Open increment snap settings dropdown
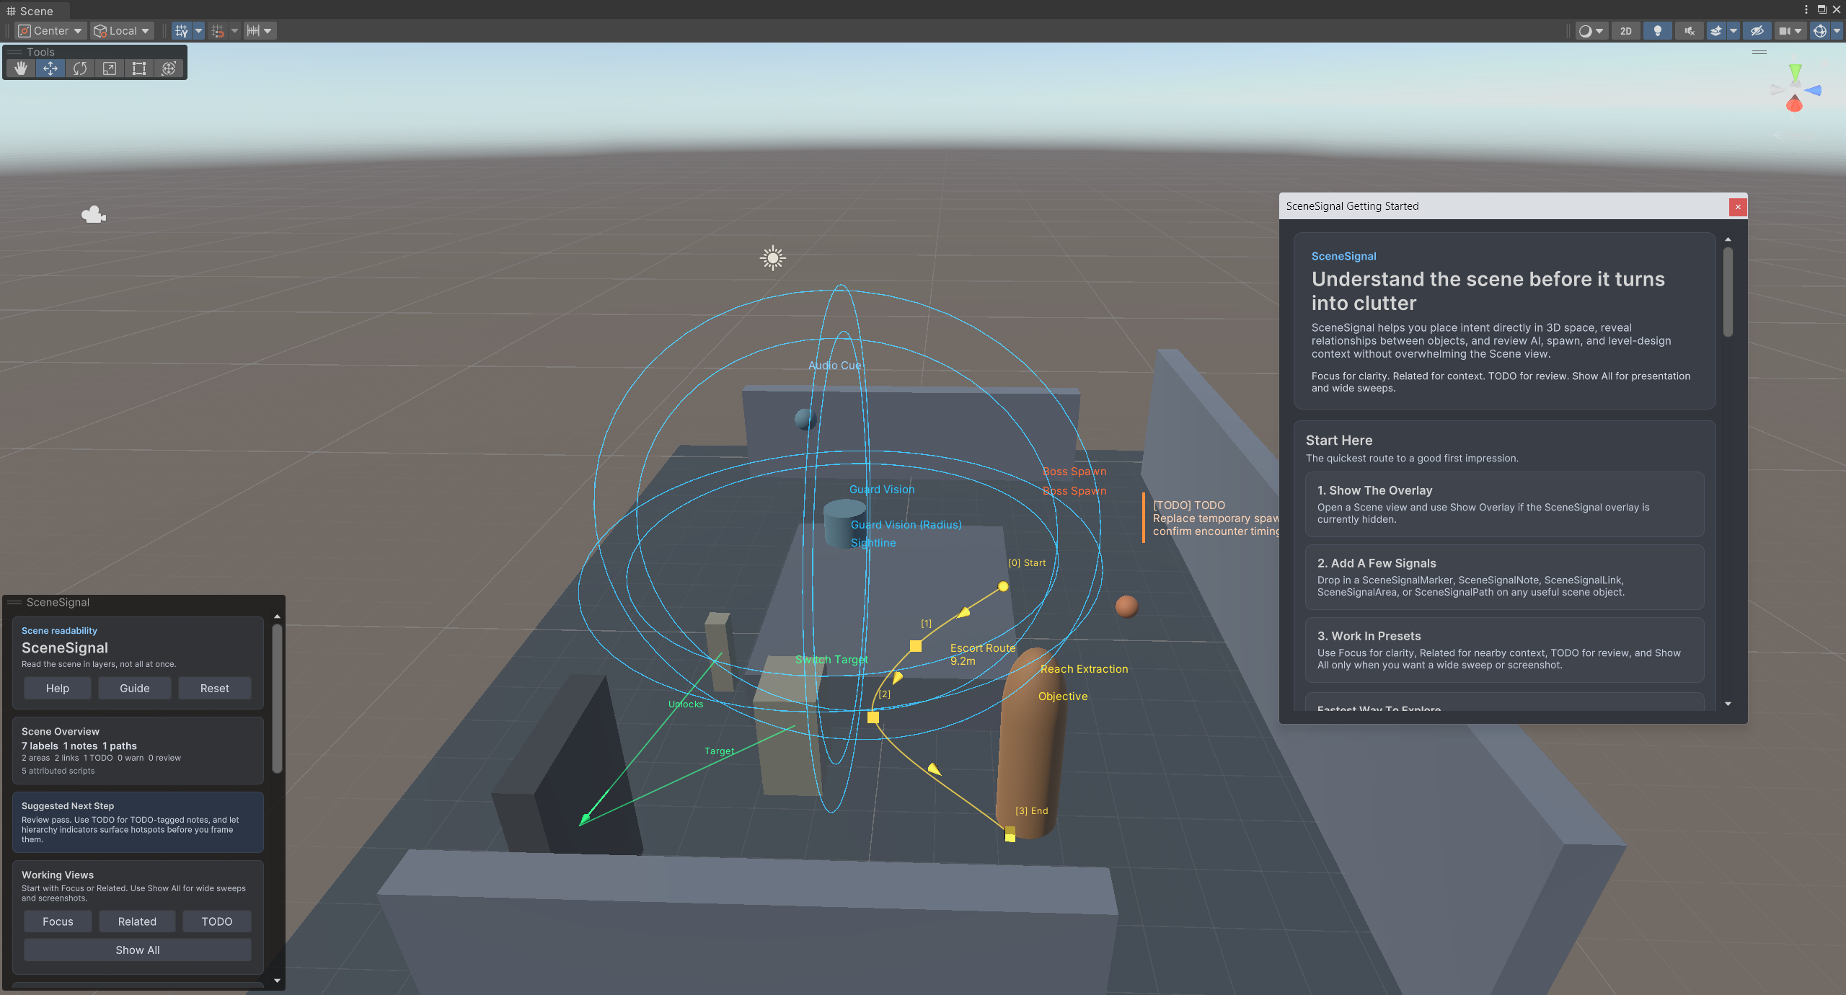The height and width of the screenshot is (995, 1846). [260, 30]
